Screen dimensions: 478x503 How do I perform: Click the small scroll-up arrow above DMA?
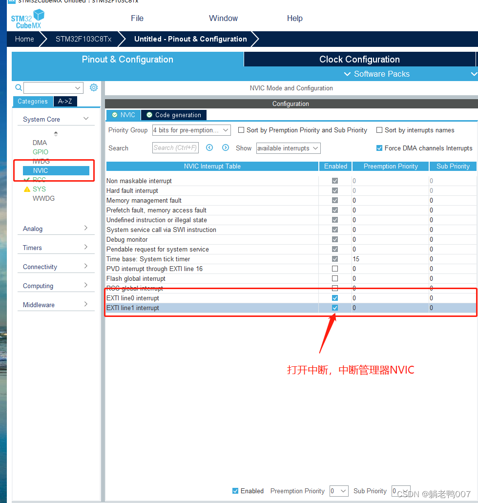click(56, 132)
